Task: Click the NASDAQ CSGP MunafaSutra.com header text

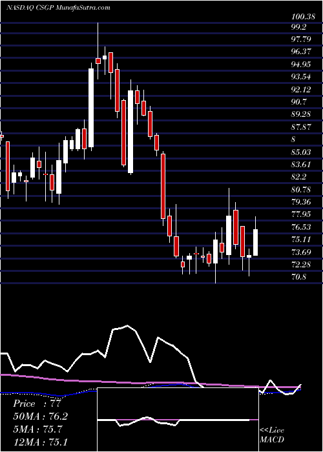Action: [x=58, y=7]
